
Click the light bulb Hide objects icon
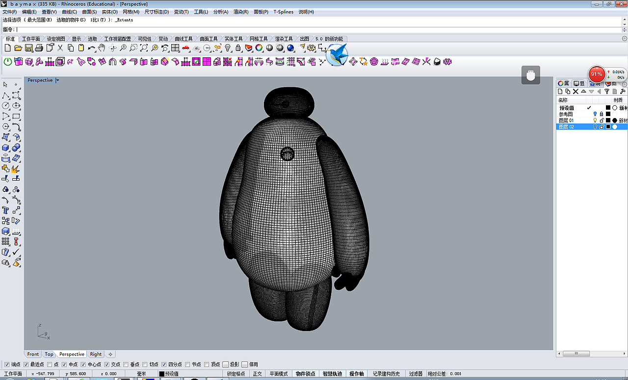pos(228,48)
